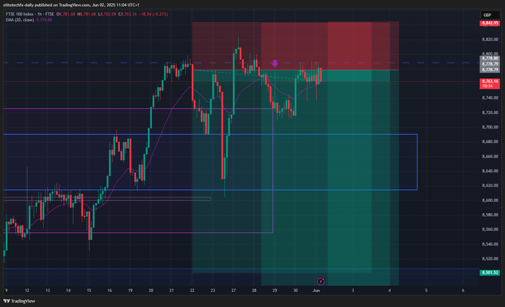Click the 16 date label on time axis
Viewport: 505px width, 307px height.
(110, 290)
